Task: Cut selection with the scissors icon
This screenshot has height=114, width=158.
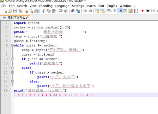Action: point(43,11)
